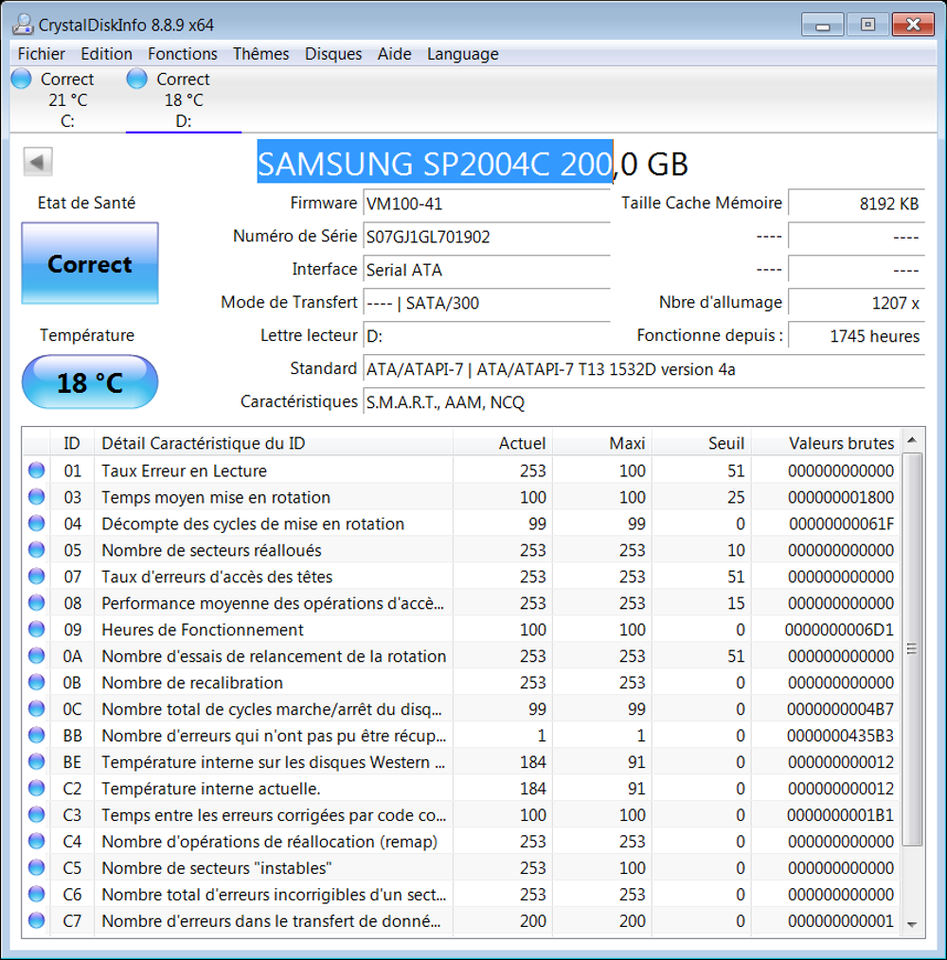Click status orb for attribute C6
Screen dimensions: 947x960
(x=37, y=894)
